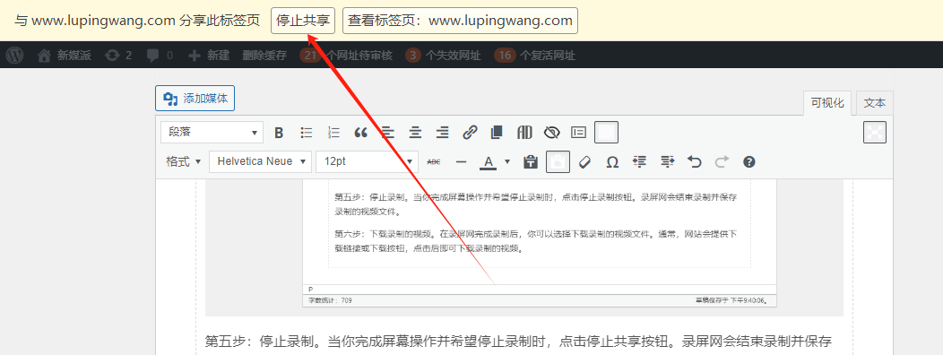Open the WordPress logo menu
This screenshot has height=355, width=943.
point(15,56)
